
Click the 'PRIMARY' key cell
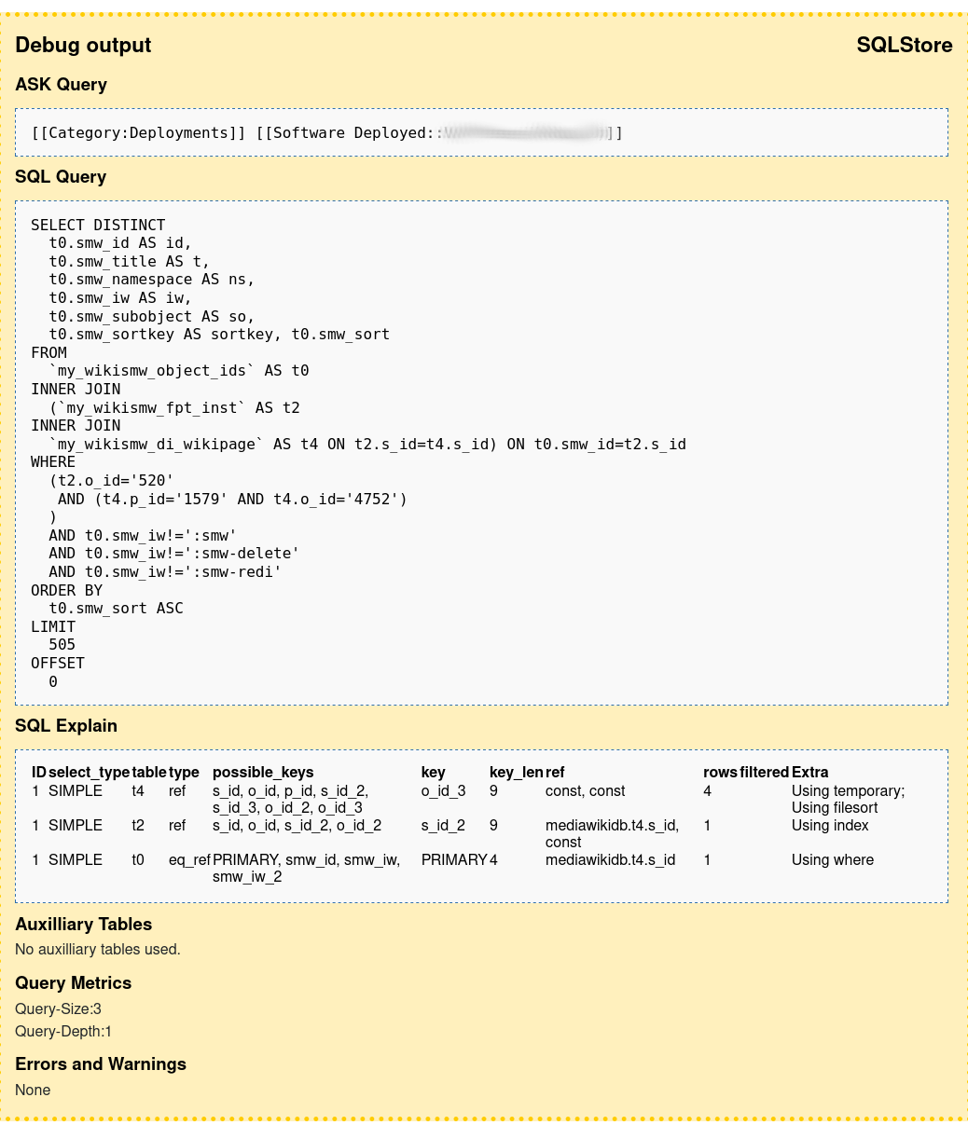point(454,860)
